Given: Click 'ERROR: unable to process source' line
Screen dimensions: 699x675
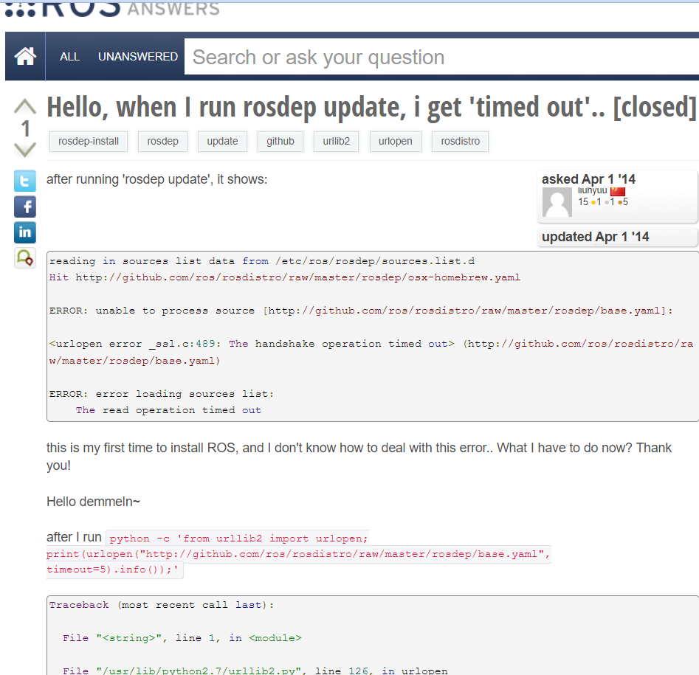Looking at the screenshot, I should coord(361,311).
